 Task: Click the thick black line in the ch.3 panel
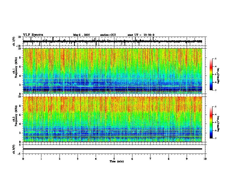[113, 149]
